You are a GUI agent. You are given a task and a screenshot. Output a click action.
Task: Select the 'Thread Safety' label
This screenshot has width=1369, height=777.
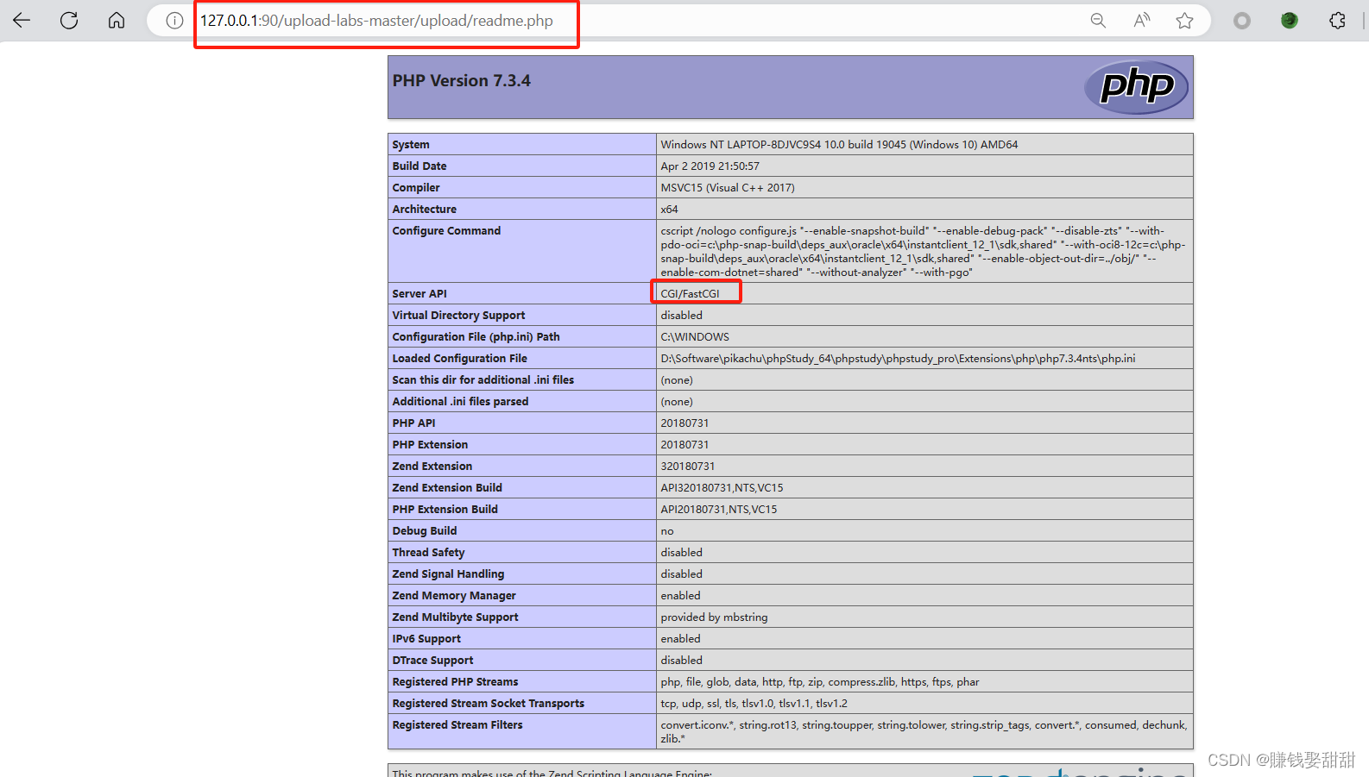click(428, 553)
